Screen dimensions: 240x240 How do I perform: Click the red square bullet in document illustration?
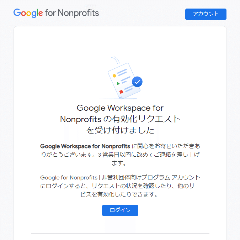(121, 92)
